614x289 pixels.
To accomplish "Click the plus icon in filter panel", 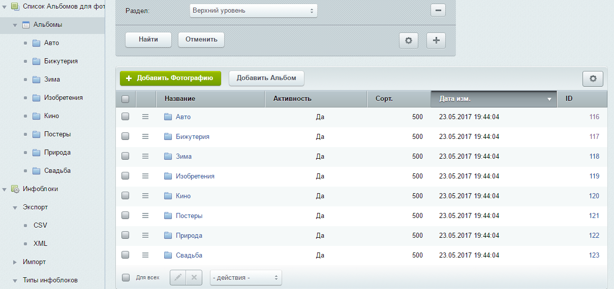I will click(x=436, y=41).
